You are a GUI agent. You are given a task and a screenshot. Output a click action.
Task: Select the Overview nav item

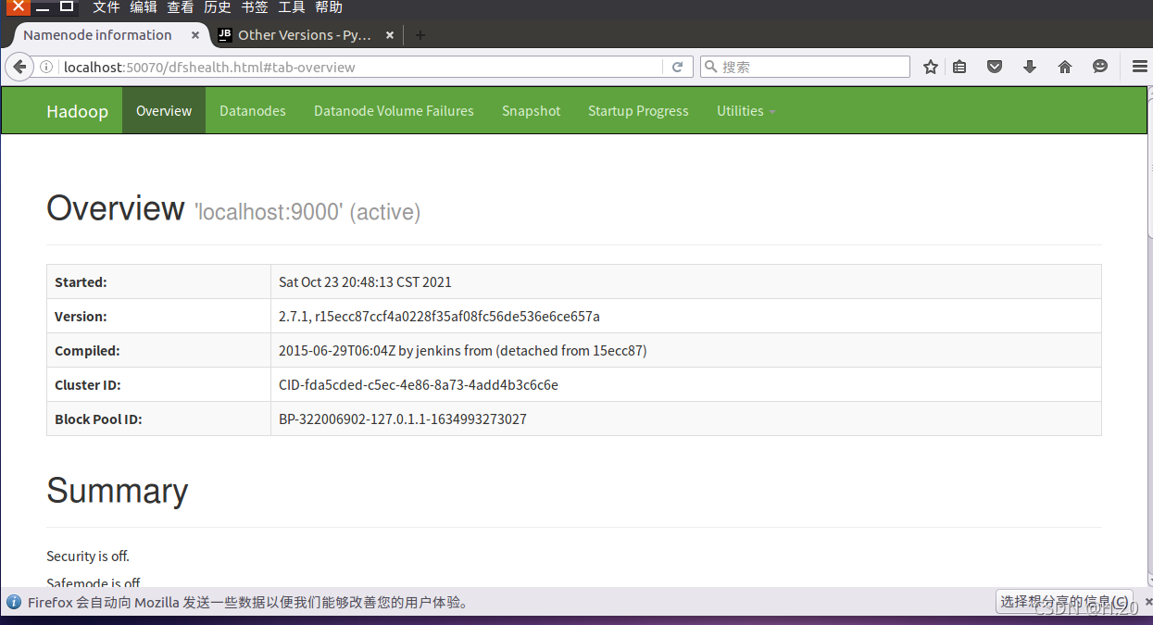(164, 110)
